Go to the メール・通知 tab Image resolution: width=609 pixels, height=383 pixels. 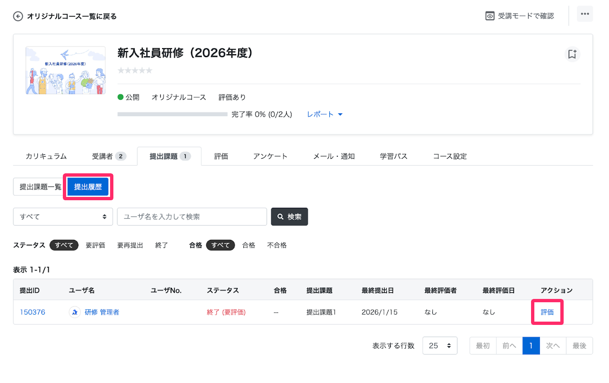tap(334, 156)
